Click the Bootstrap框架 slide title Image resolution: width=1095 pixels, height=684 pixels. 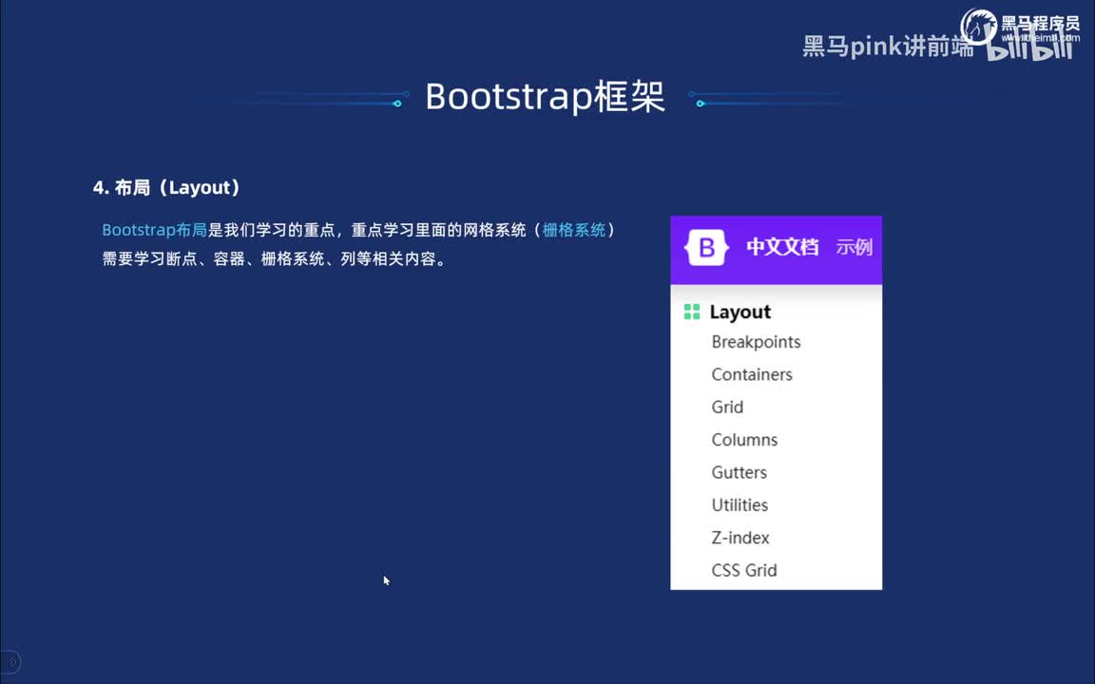tap(545, 96)
